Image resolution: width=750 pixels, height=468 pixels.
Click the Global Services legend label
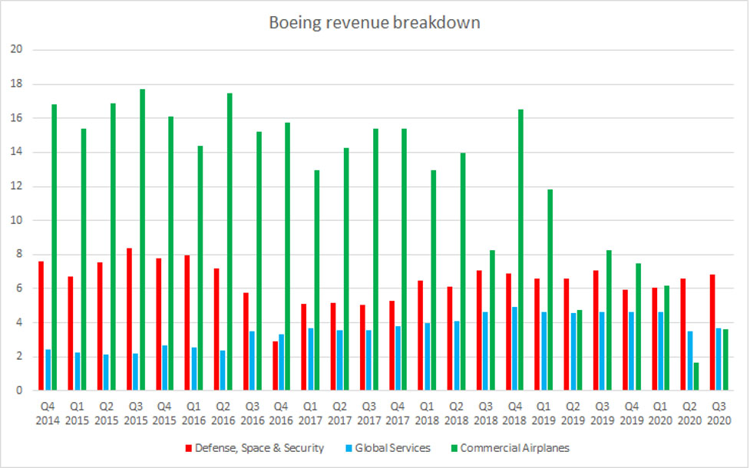point(392,448)
